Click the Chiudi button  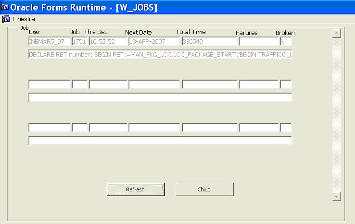[x=204, y=189]
